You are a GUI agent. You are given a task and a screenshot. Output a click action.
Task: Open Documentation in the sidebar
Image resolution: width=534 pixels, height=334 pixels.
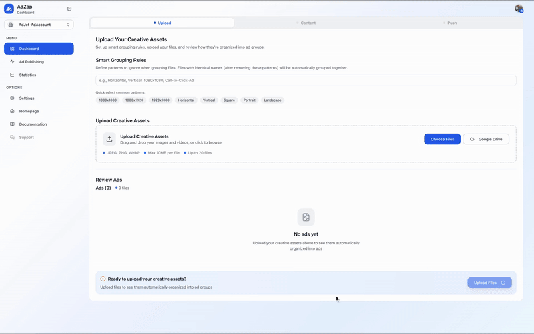[x=39, y=124]
